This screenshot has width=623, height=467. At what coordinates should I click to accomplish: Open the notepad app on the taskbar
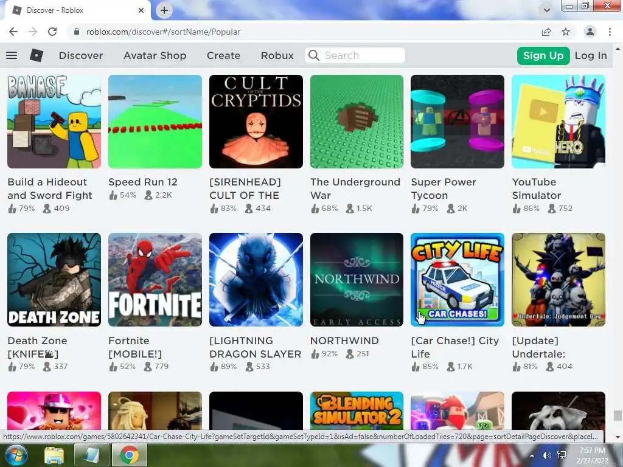pyautogui.click(x=92, y=455)
